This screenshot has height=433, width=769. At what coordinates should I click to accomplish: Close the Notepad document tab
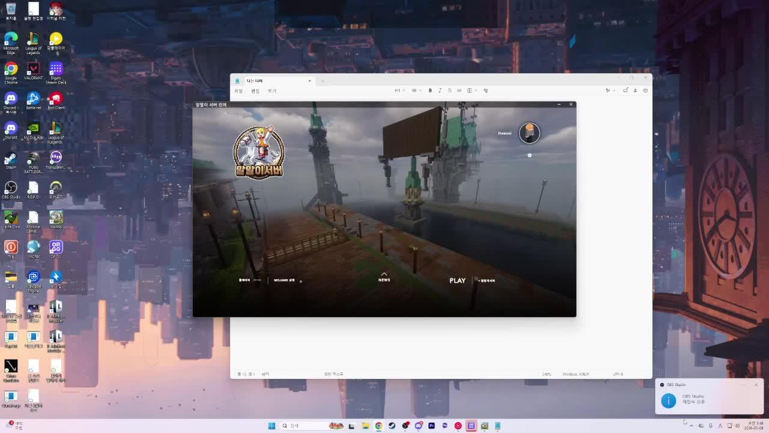(309, 81)
